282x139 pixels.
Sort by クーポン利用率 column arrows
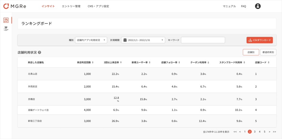[x=208, y=62]
